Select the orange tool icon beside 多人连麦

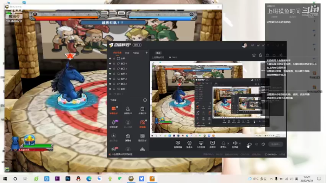tap(142, 124)
